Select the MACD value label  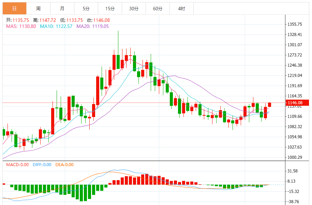(17, 165)
